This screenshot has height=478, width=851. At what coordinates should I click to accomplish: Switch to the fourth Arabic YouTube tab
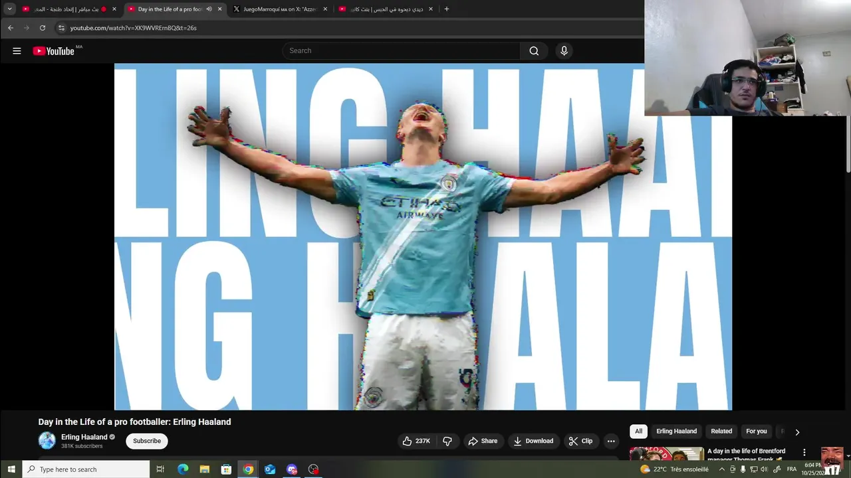(x=386, y=9)
